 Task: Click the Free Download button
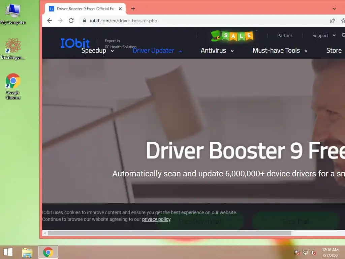tap(200, 221)
